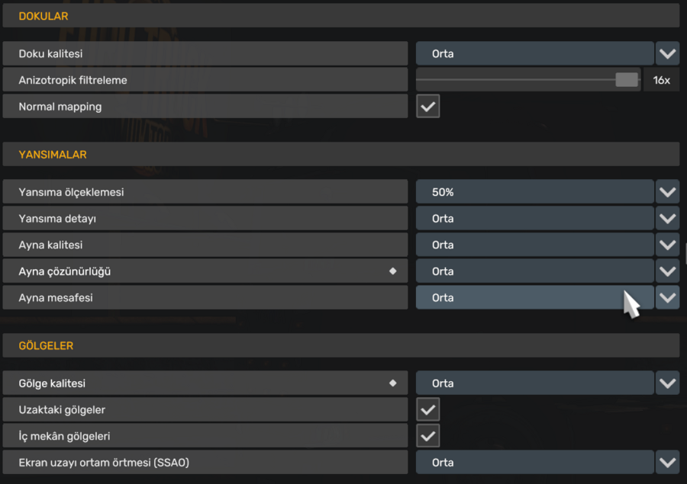Open Yansıma ölçeklemesi 50% dropdown field
This screenshot has width=687, height=484.
click(x=534, y=192)
